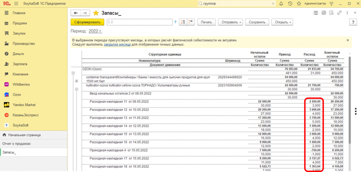Click the save diskette icon in header
This screenshot has height=172, width=361.
[x=316, y=13]
